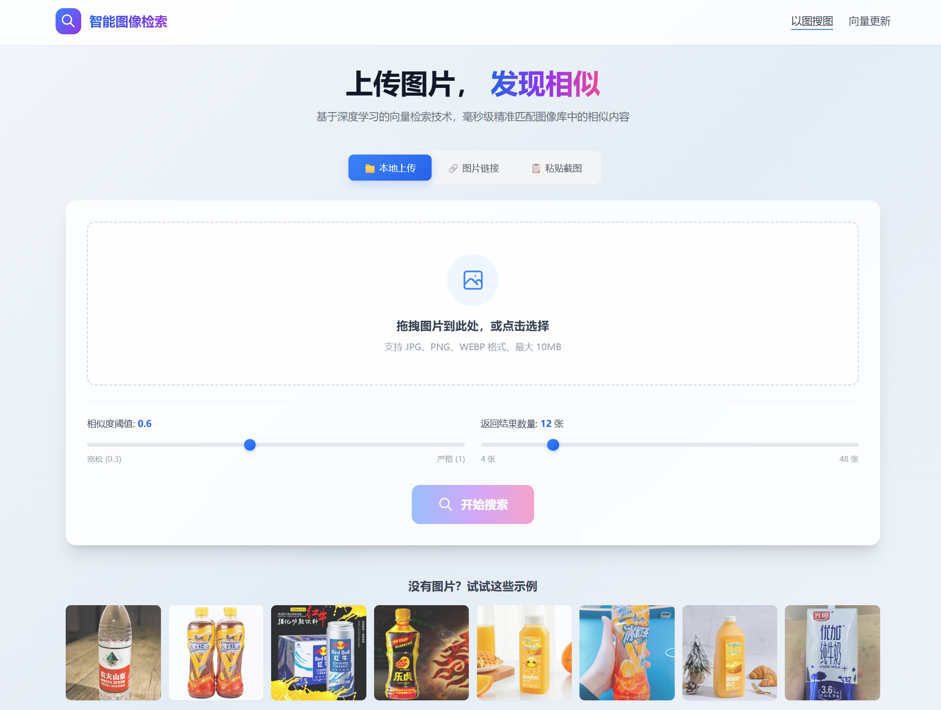Open the 以图搜图 navigation link

[812, 21]
